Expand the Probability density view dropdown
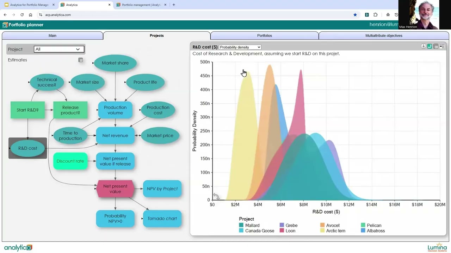The height and width of the screenshot is (253, 451). [x=240, y=47]
